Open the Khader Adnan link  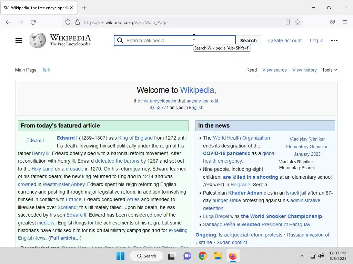click(245, 193)
